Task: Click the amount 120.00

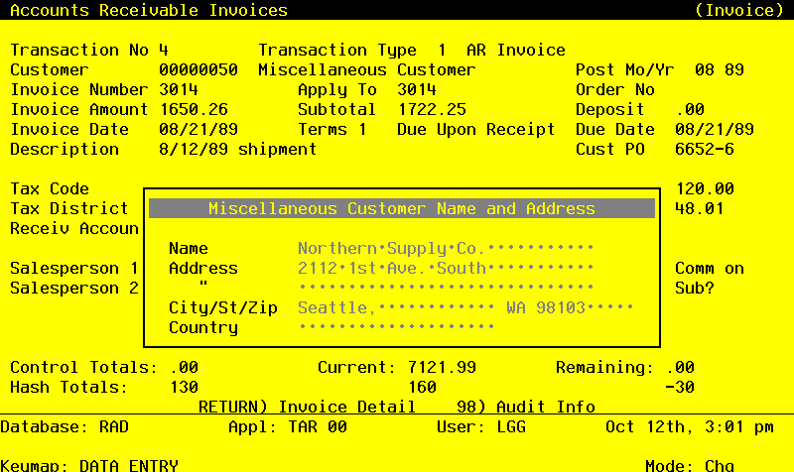Action: coord(705,188)
